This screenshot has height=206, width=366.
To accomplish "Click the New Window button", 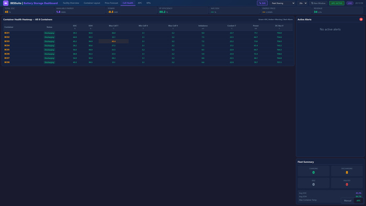I will [x=318, y=3].
